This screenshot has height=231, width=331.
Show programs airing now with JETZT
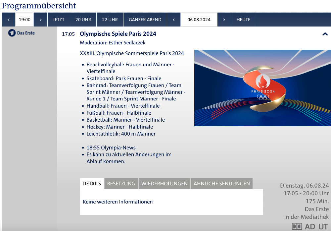[x=59, y=20]
